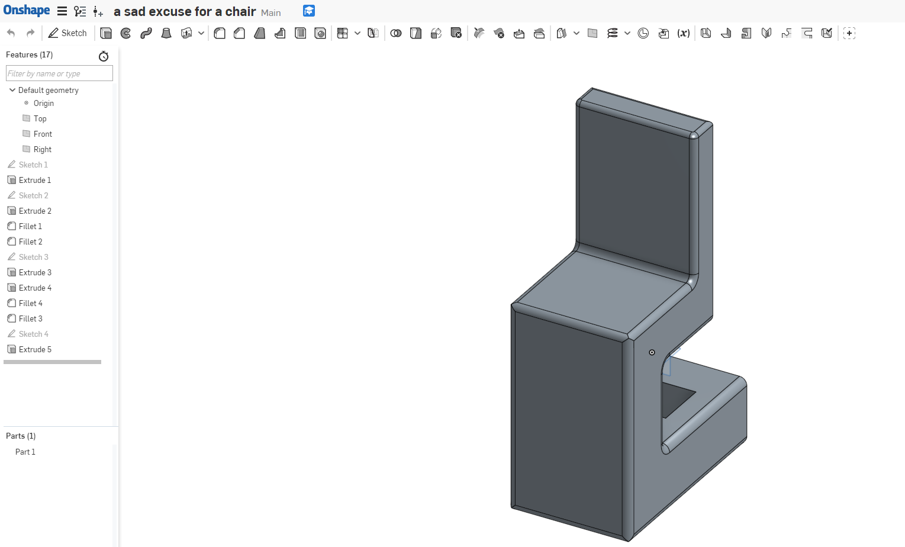Select the Revolve tool

coord(126,33)
